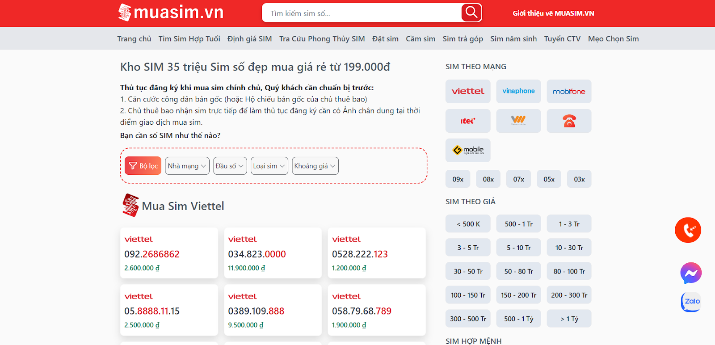Select the 08x prefix button
Viewport: 715px width, 345px height.
pos(488,179)
